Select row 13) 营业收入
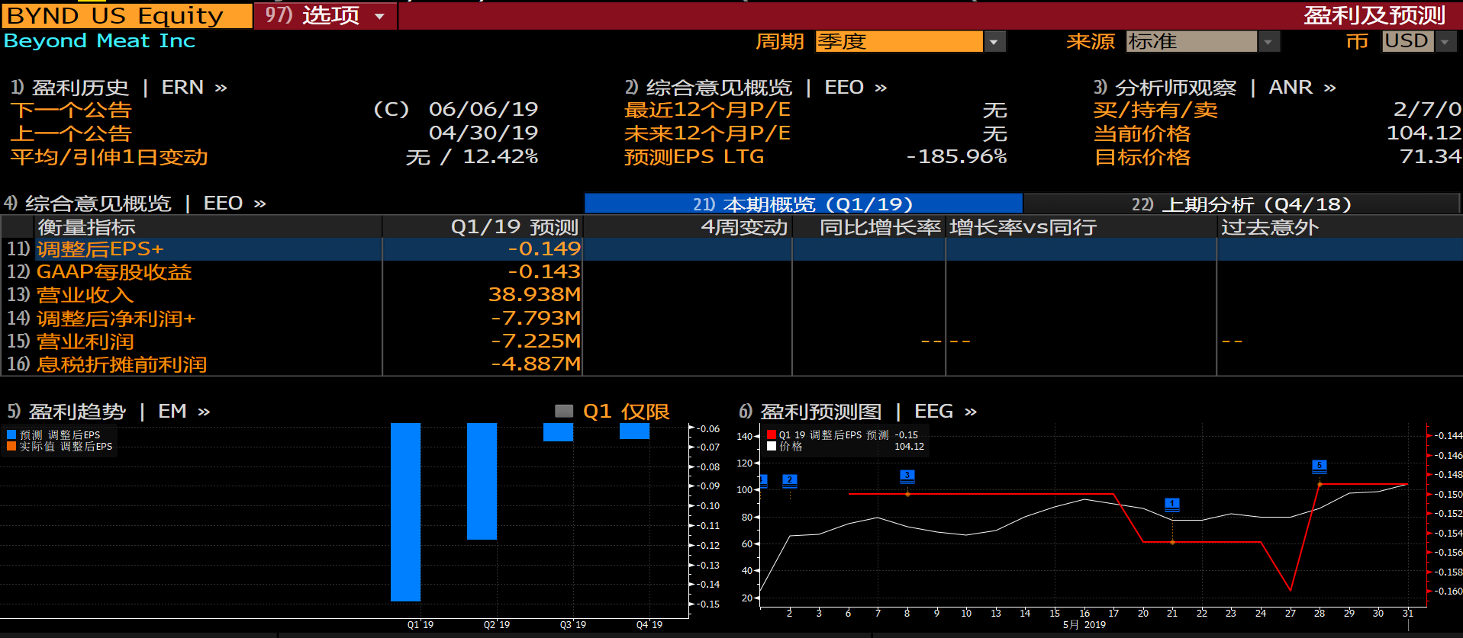 pyautogui.click(x=731, y=295)
